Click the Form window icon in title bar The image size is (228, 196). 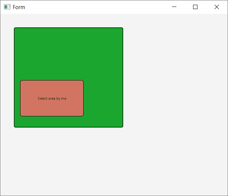[7, 7]
